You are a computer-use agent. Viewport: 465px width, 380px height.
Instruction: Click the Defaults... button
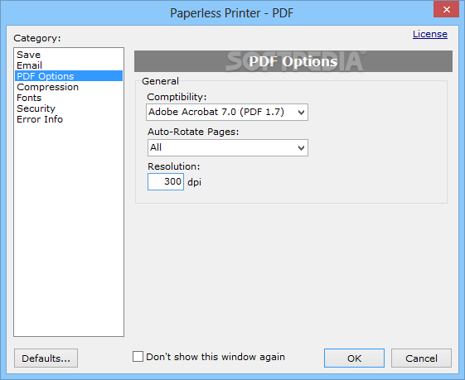pos(46,358)
